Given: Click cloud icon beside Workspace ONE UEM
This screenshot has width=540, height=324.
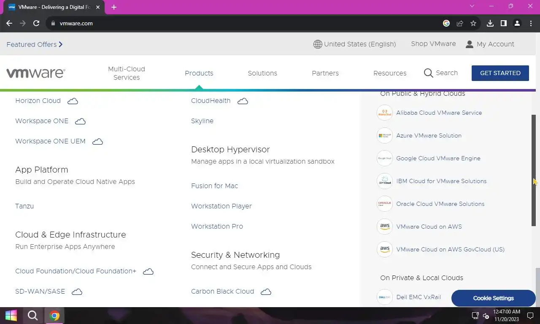Looking at the screenshot, I should tap(97, 141).
